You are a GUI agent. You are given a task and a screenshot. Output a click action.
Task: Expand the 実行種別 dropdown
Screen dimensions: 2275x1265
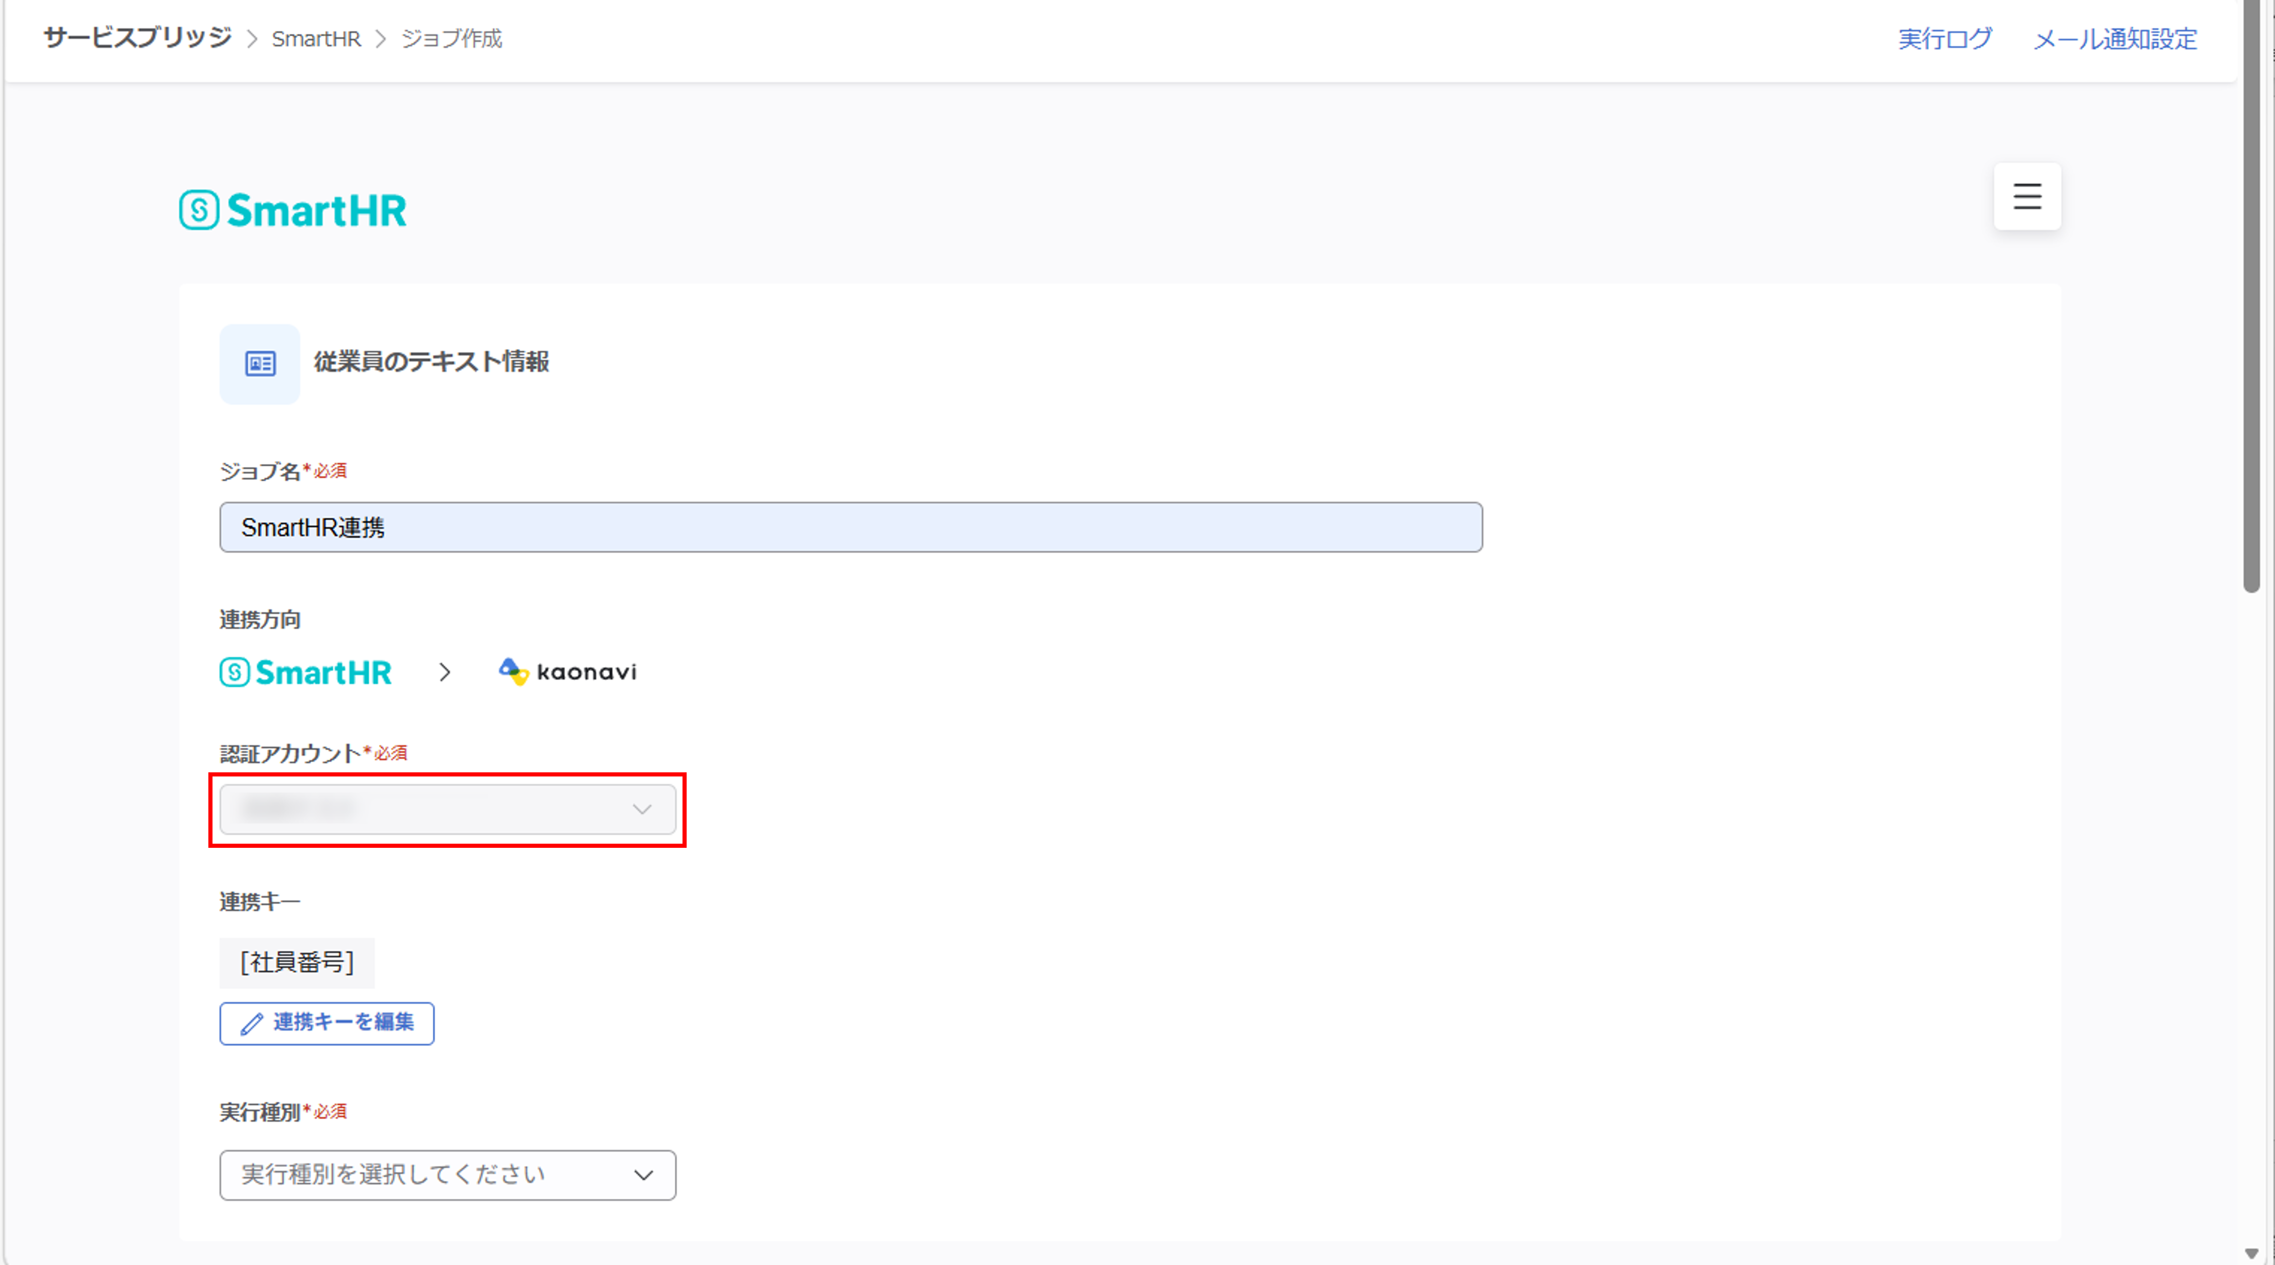[x=448, y=1175]
